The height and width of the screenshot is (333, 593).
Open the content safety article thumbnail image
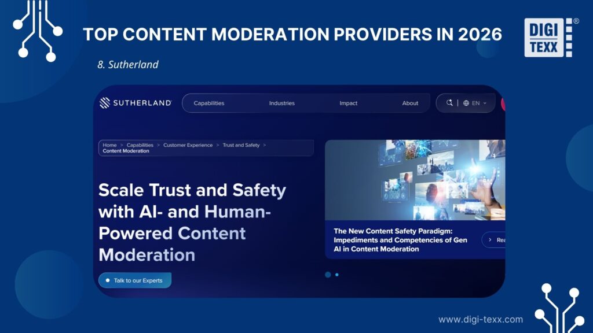click(x=415, y=180)
